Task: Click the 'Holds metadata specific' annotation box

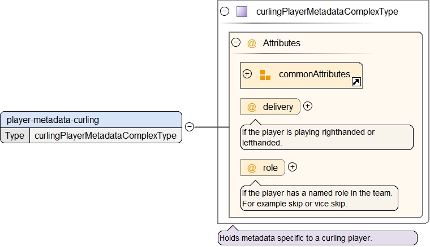Action: tap(317, 238)
